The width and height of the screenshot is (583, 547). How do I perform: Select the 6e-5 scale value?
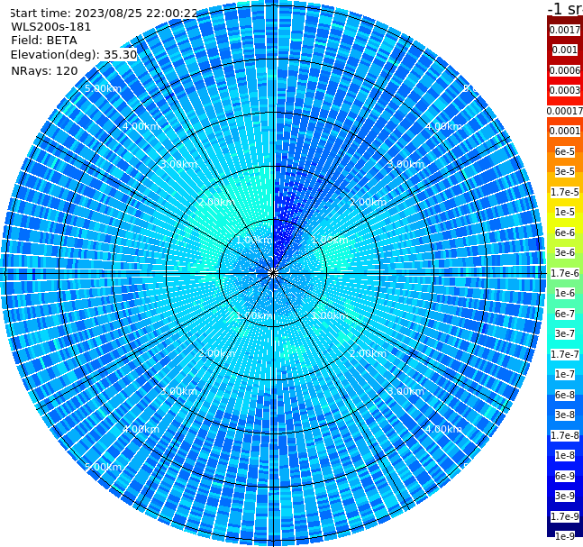click(x=565, y=151)
